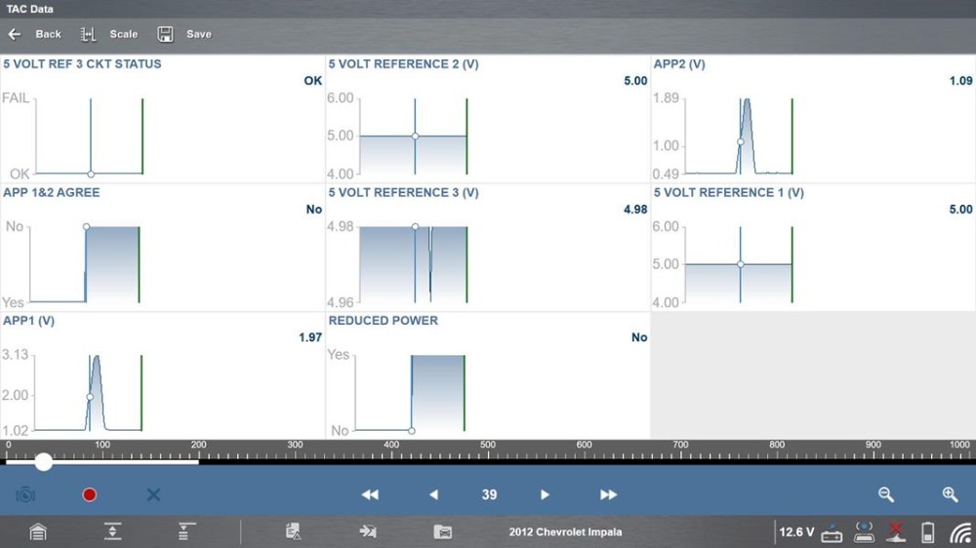
Task: Step back one frame
Action: (433, 494)
